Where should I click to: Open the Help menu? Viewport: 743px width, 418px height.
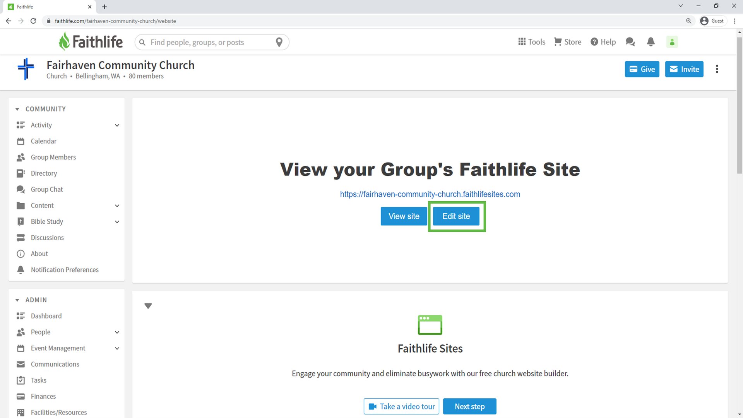[603, 42]
